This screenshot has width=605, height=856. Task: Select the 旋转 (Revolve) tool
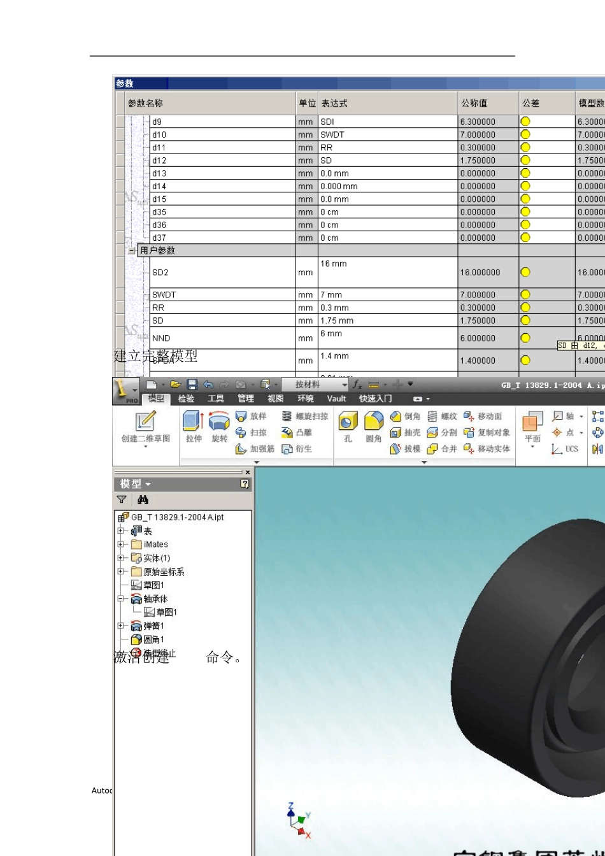click(219, 427)
